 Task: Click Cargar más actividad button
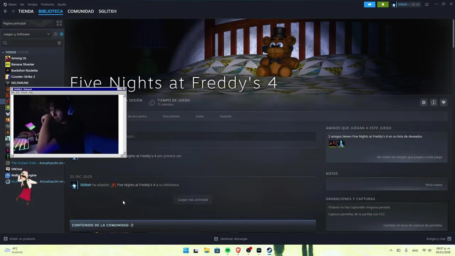(193, 199)
